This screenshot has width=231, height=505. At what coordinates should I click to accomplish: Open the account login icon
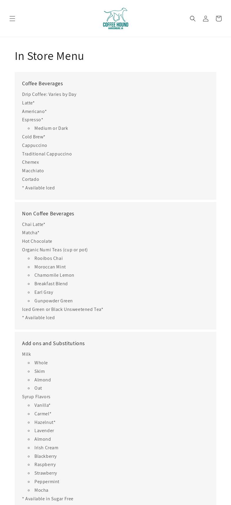(x=206, y=19)
